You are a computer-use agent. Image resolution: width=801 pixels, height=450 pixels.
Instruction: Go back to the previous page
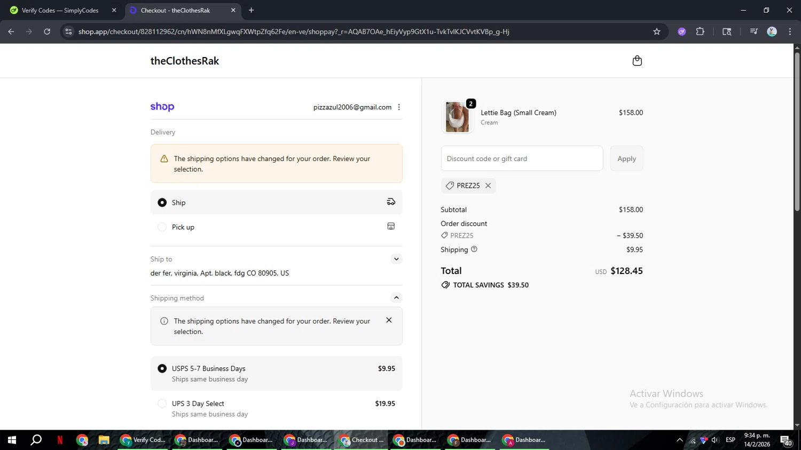tap(11, 31)
